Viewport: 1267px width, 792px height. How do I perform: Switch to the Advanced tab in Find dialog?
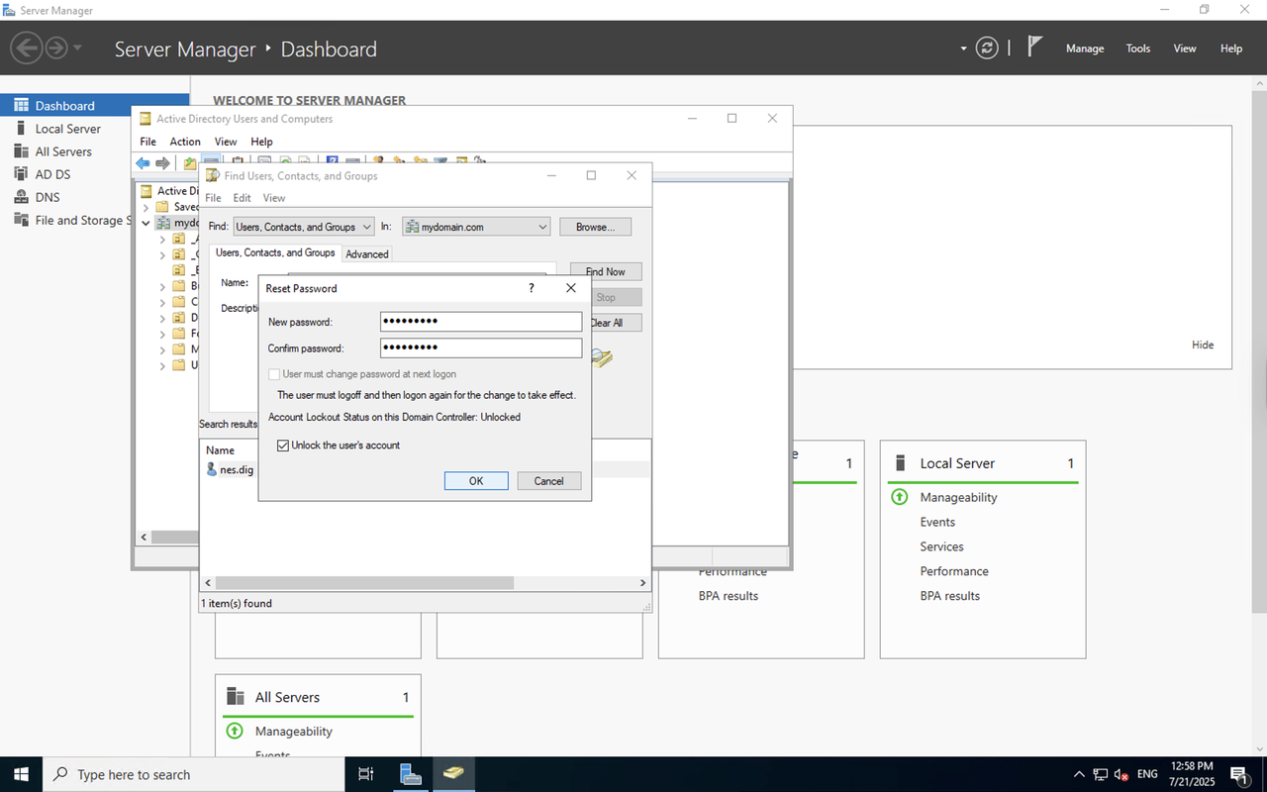(366, 254)
